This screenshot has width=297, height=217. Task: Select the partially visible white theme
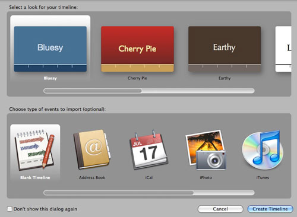point(283,49)
